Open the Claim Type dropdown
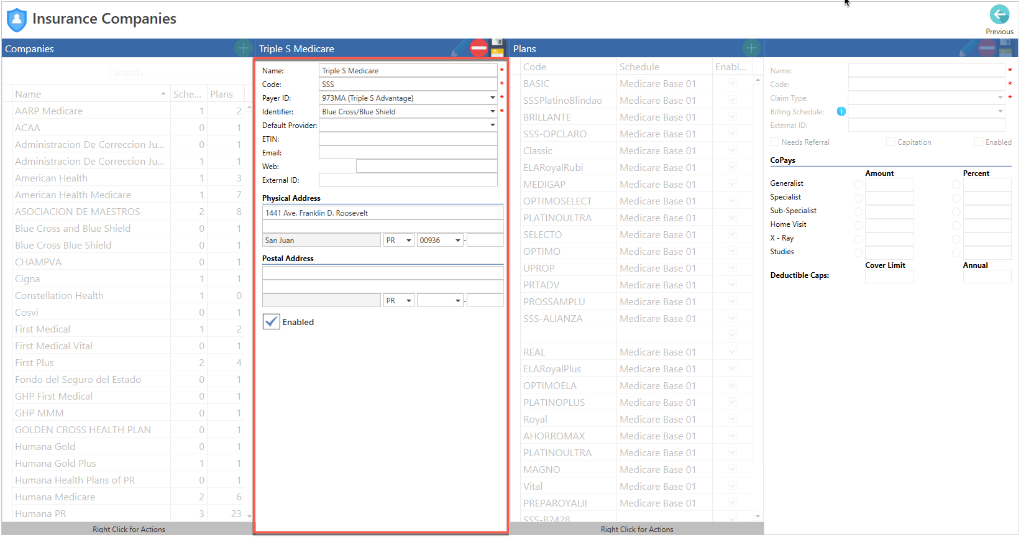 point(1000,98)
